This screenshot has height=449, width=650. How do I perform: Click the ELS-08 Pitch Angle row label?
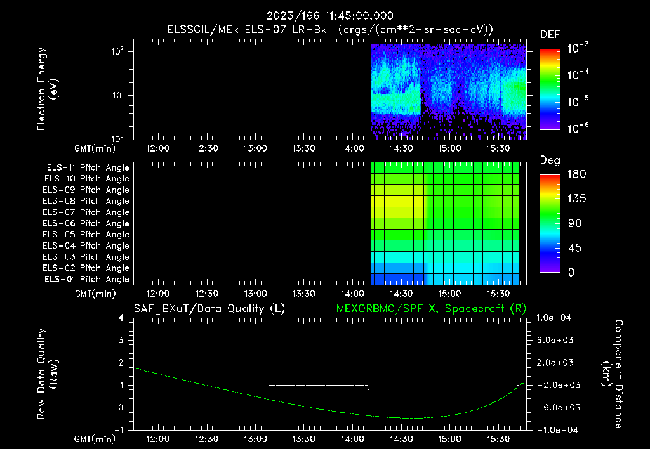pos(86,201)
